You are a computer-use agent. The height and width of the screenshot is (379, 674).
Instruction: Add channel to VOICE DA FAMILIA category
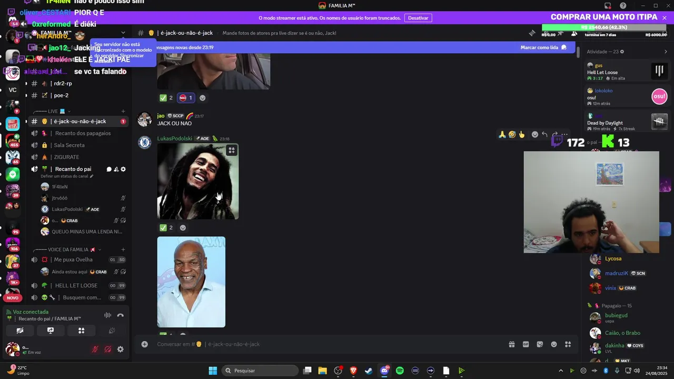(123, 250)
